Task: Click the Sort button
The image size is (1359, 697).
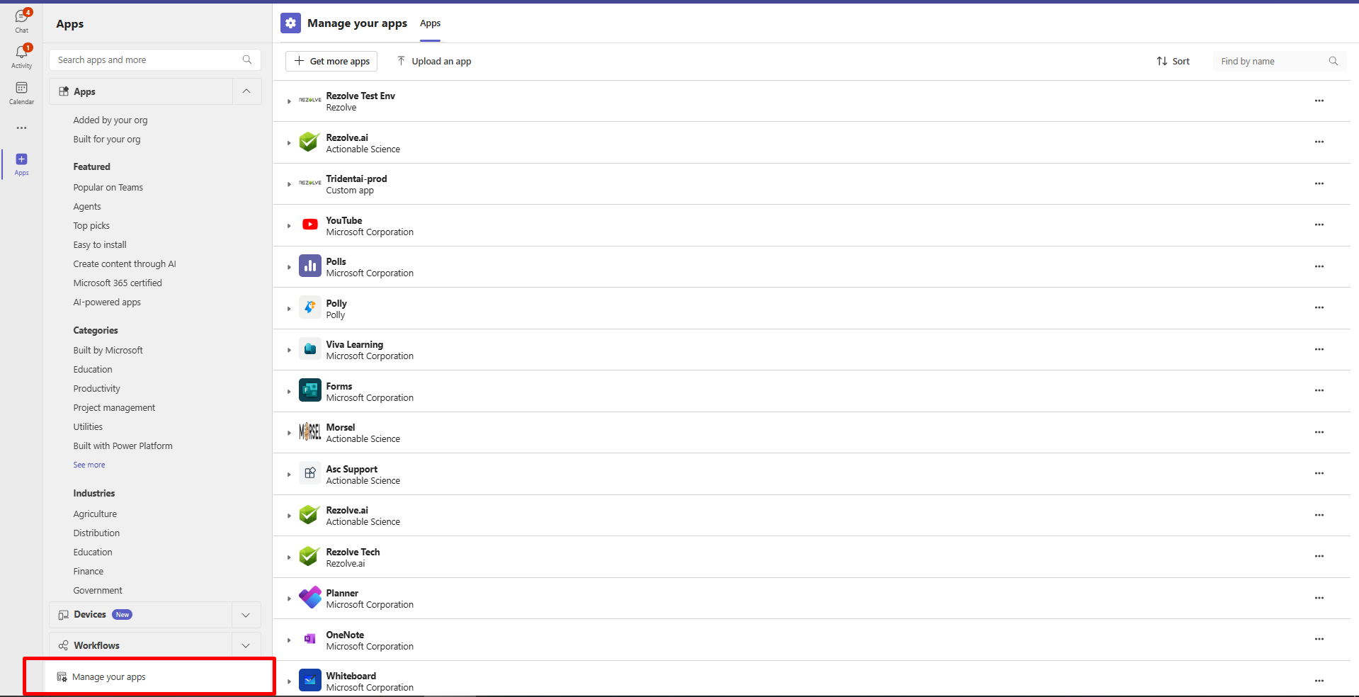Action: click(1173, 62)
